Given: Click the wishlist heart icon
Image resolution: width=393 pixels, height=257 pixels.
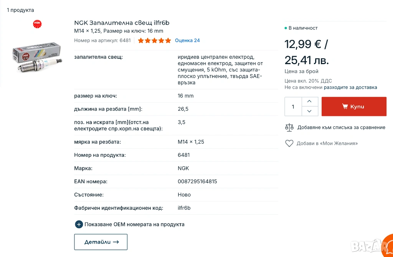Looking at the screenshot, I should pyautogui.click(x=289, y=143).
